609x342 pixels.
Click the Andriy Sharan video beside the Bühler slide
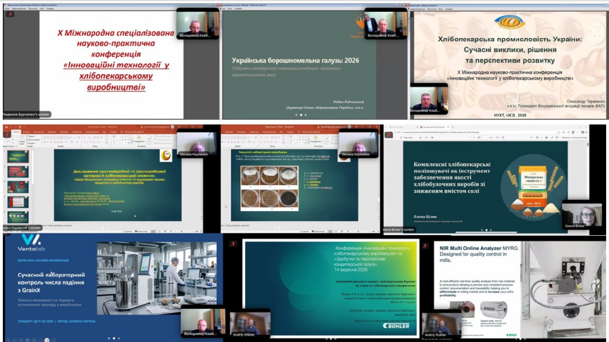point(250,324)
